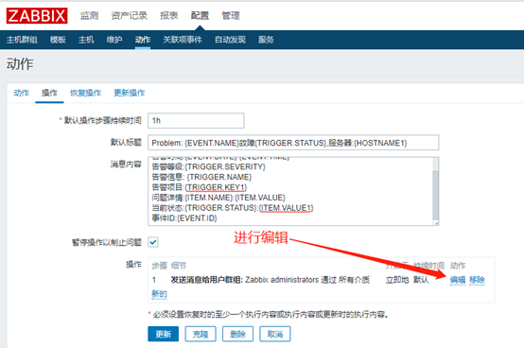Click the ZABBIX logo

click(37, 16)
